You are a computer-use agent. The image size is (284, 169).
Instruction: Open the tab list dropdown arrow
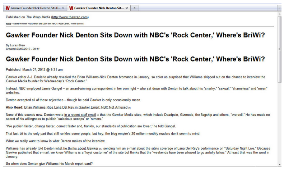point(280,8)
